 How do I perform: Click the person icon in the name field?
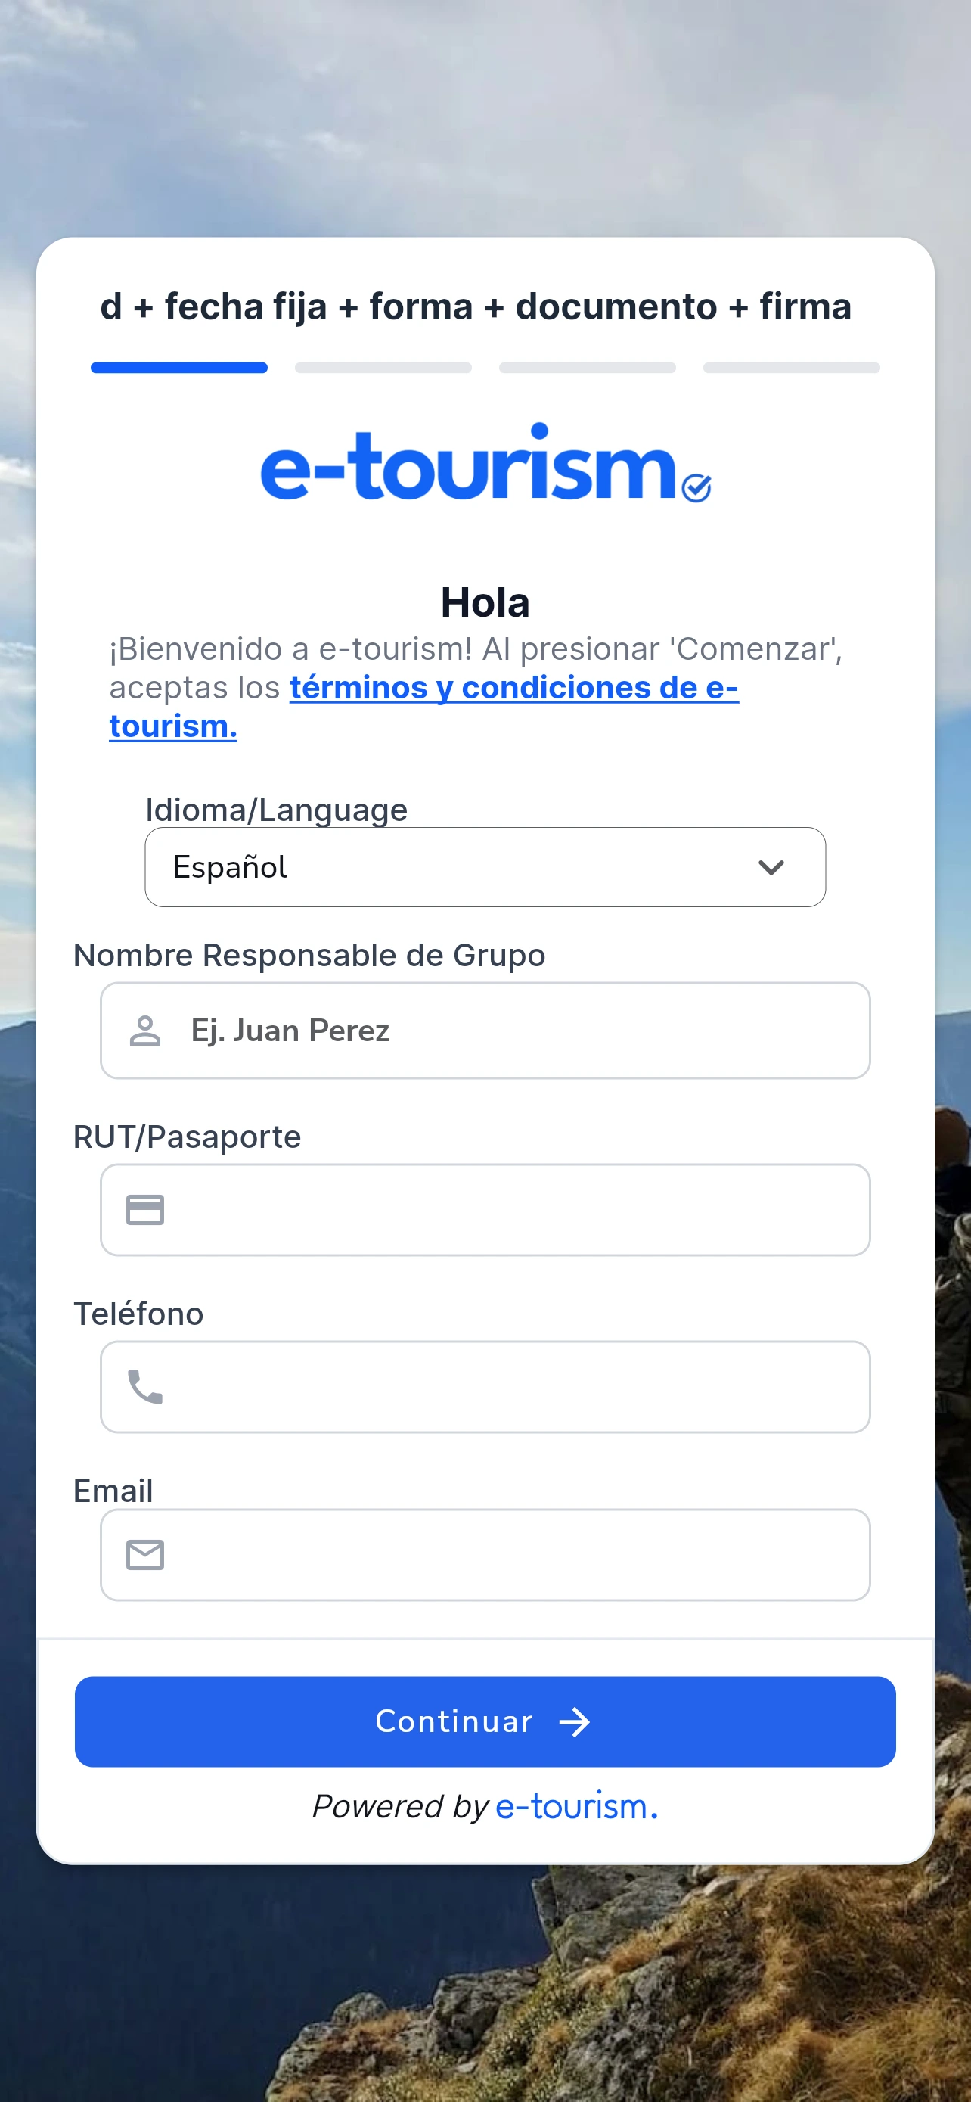pos(146,1031)
